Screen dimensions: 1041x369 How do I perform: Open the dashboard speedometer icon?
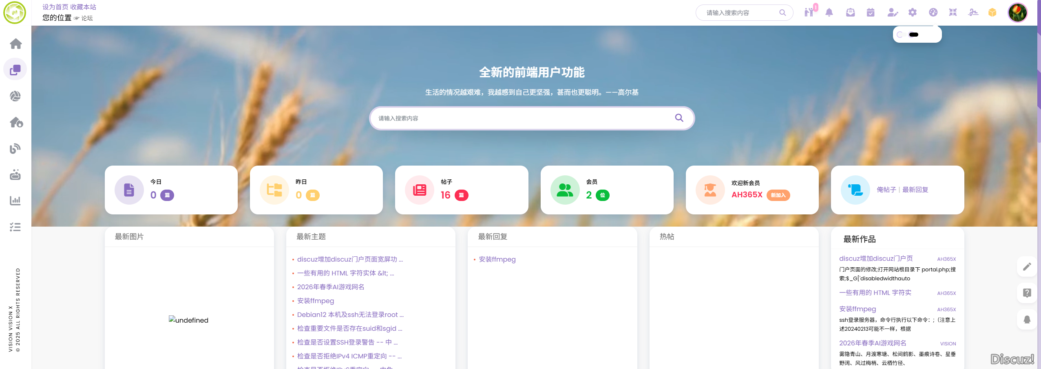pyautogui.click(x=933, y=13)
